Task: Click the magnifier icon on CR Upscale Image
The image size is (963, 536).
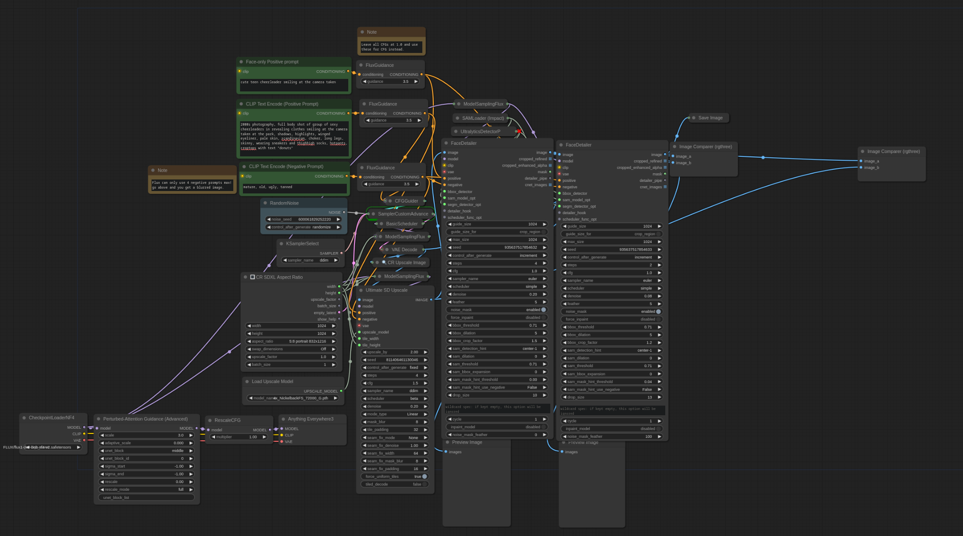Action: [x=384, y=262]
